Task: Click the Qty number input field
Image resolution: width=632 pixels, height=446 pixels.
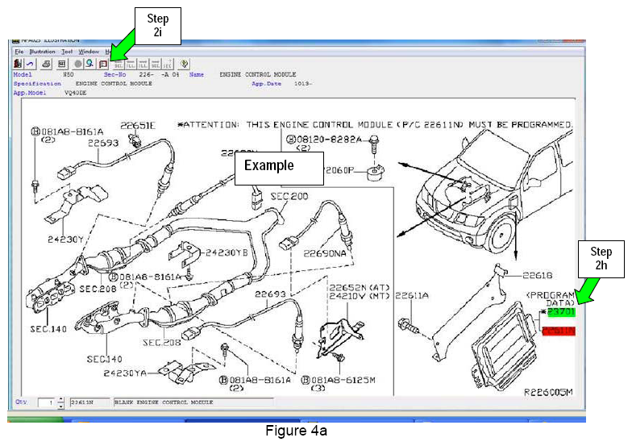Action: click(x=47, y=402)
